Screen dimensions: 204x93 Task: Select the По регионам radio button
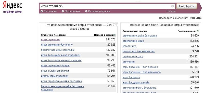pos(63,11)
